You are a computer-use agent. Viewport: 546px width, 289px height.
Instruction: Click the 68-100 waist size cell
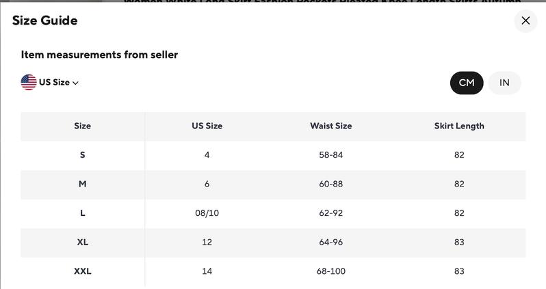point(330,271)
